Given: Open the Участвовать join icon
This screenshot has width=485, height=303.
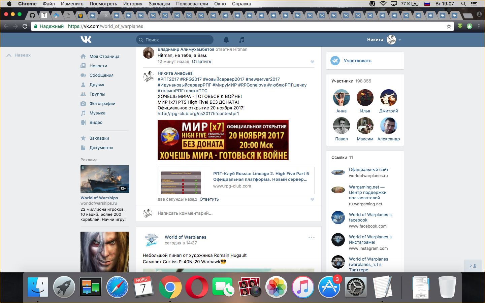Looking at the screenshot, I should [335, 61].
